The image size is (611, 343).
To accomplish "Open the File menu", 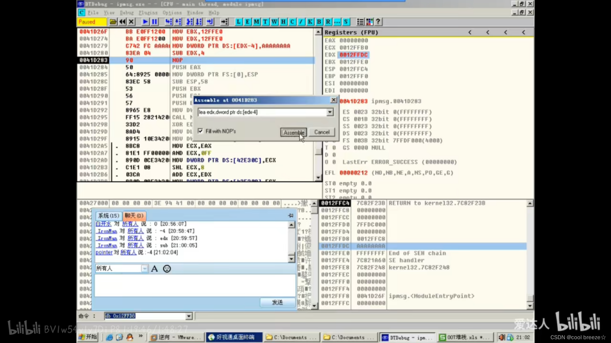I will tap(93, 13).
